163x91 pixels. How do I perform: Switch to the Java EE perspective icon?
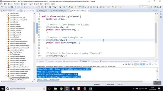[155, 7]
